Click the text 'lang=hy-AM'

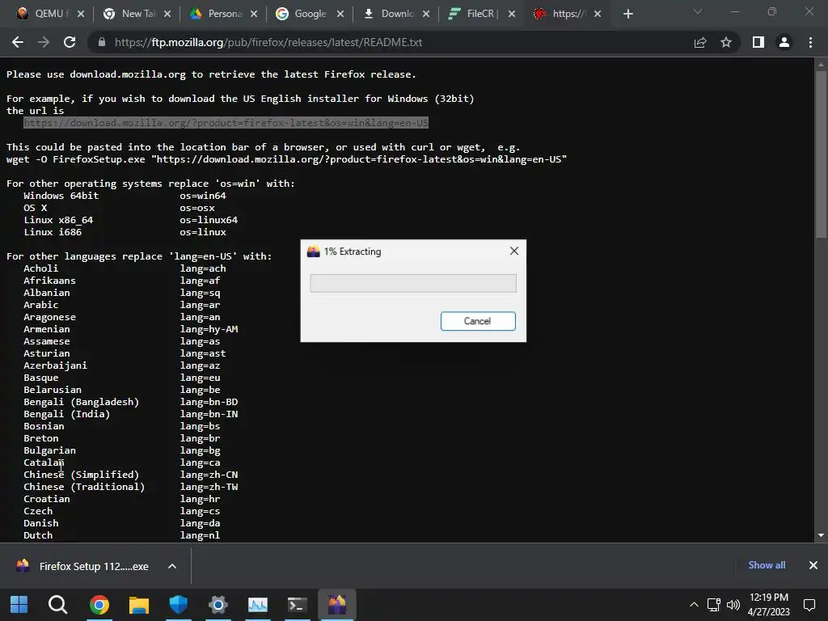(209, 329)
